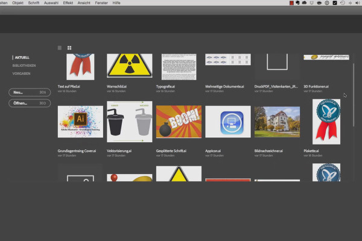Open the Creative Cloud menu bar icon
Viewport: 362px width, 241px height.
click(x=304, y=3)
